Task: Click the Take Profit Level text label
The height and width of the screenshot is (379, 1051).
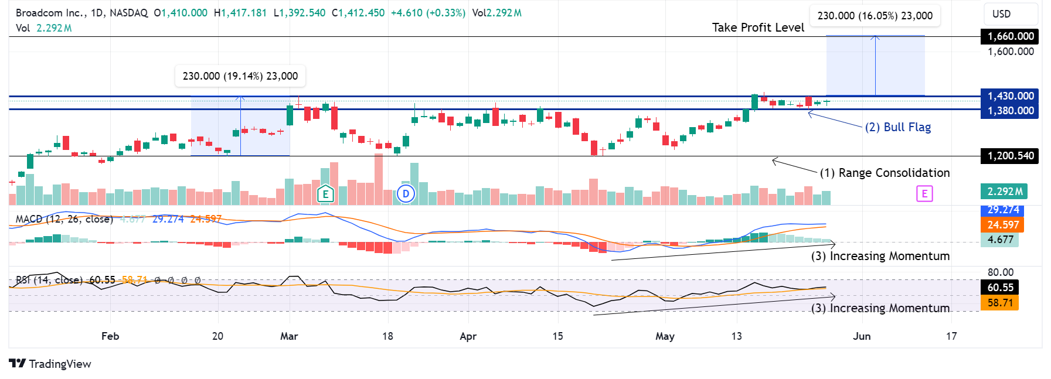Action: [758, 28]
